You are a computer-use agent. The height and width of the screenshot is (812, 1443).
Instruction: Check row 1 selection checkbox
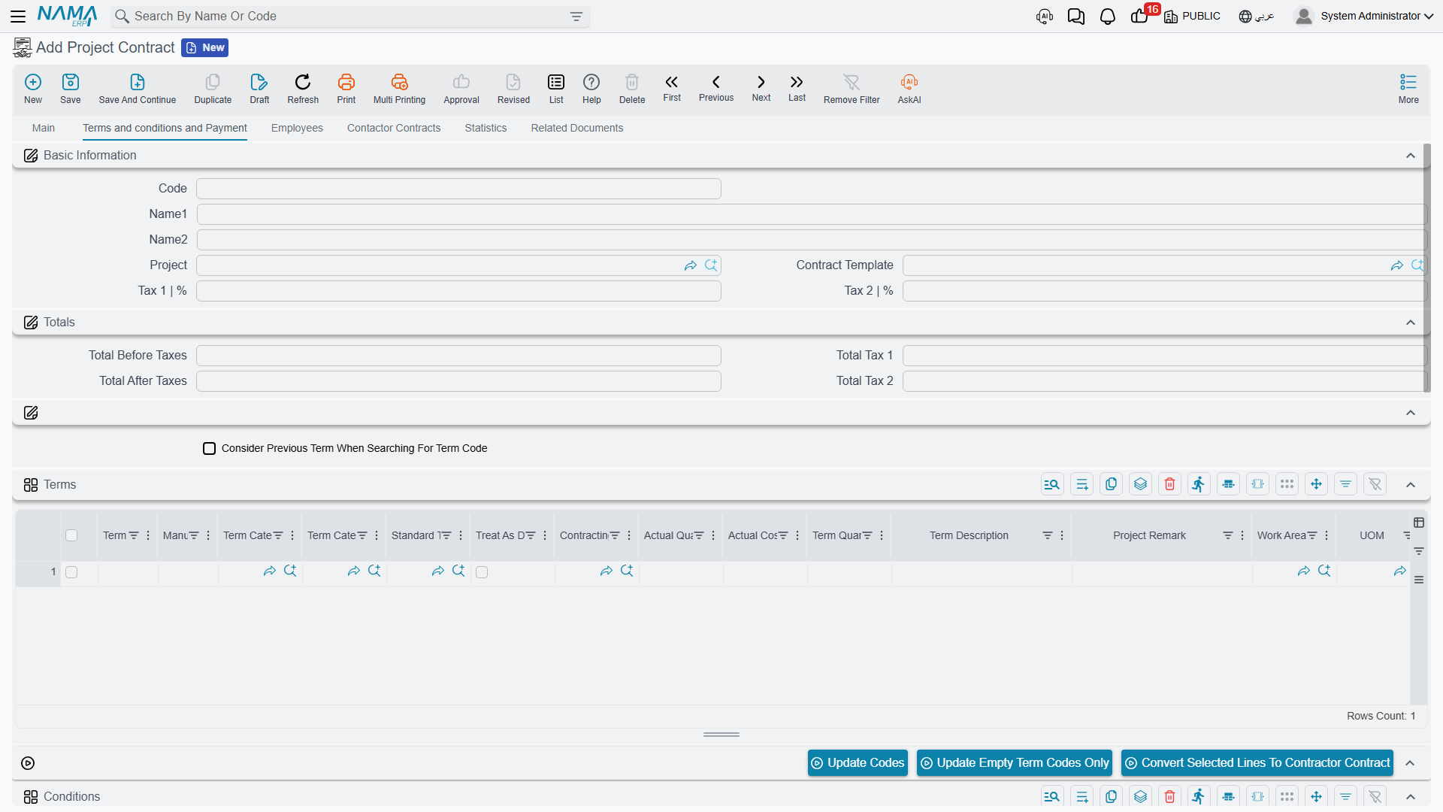coord(71,572)
